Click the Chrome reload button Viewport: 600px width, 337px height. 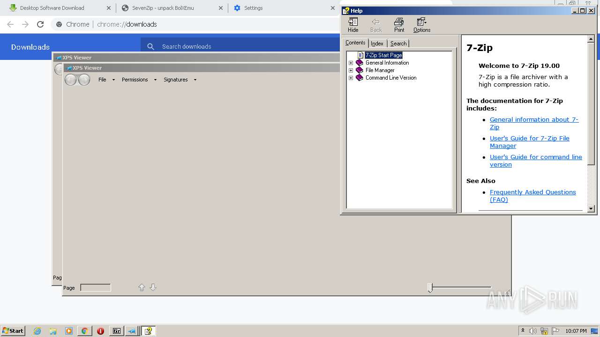(40, 24)
